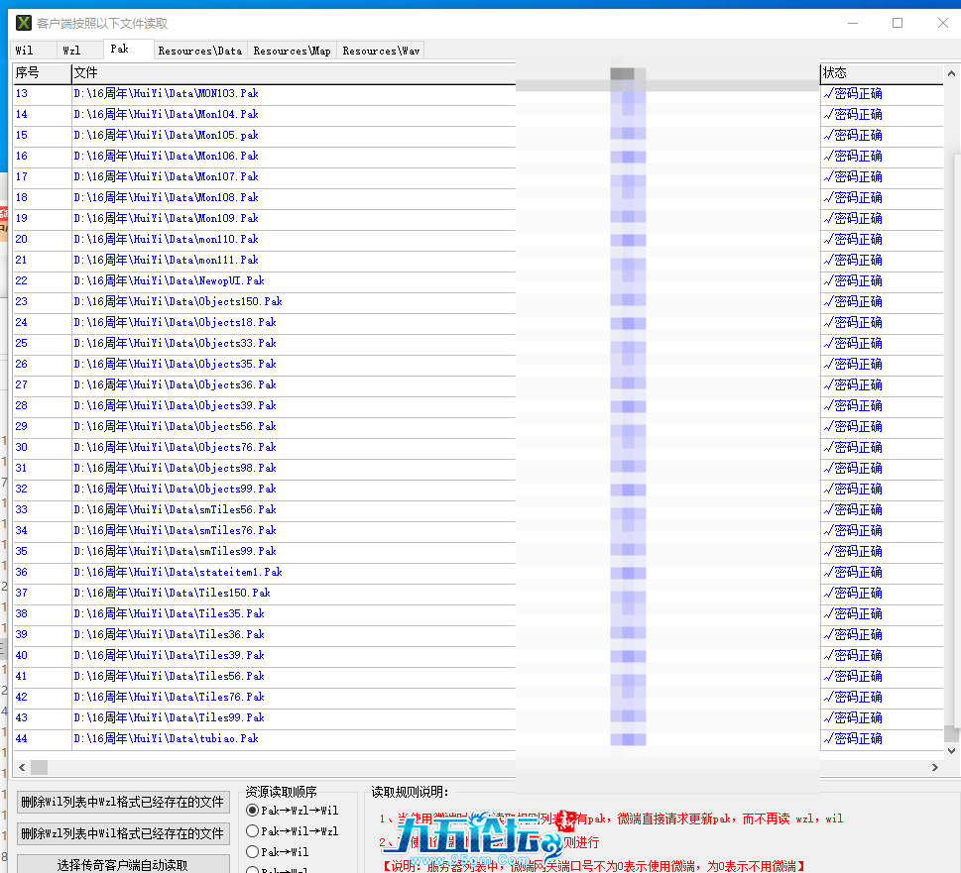
Task: Click the 密码正确 status in row 44
Action: [853, 739]
